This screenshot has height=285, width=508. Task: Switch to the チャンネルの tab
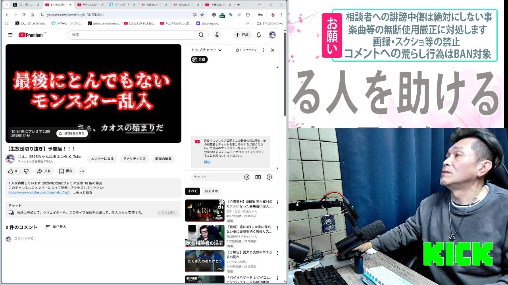coord(90,5)
